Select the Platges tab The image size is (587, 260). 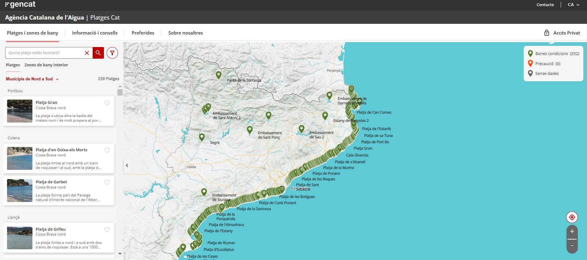coord(13,65)
